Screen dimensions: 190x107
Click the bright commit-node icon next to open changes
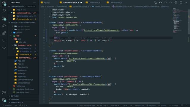pyautogui.click(x=160, y=2)
